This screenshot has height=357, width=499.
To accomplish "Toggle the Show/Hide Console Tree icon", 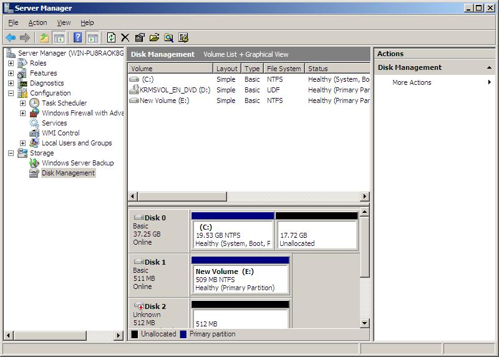I will (x=59, y=38).
